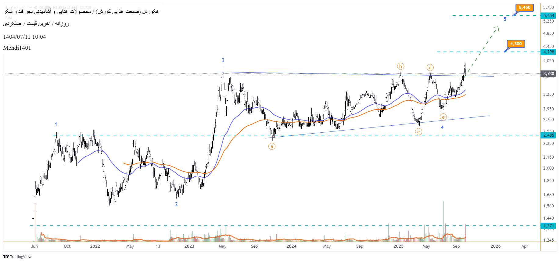Viewport: 560px width, 262px height.
Task: Click the Mehdi1401 author name
Action: 17,48
